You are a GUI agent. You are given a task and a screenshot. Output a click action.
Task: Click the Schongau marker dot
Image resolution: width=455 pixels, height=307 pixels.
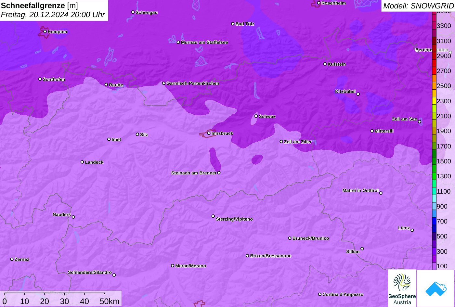tap(133, 12)
